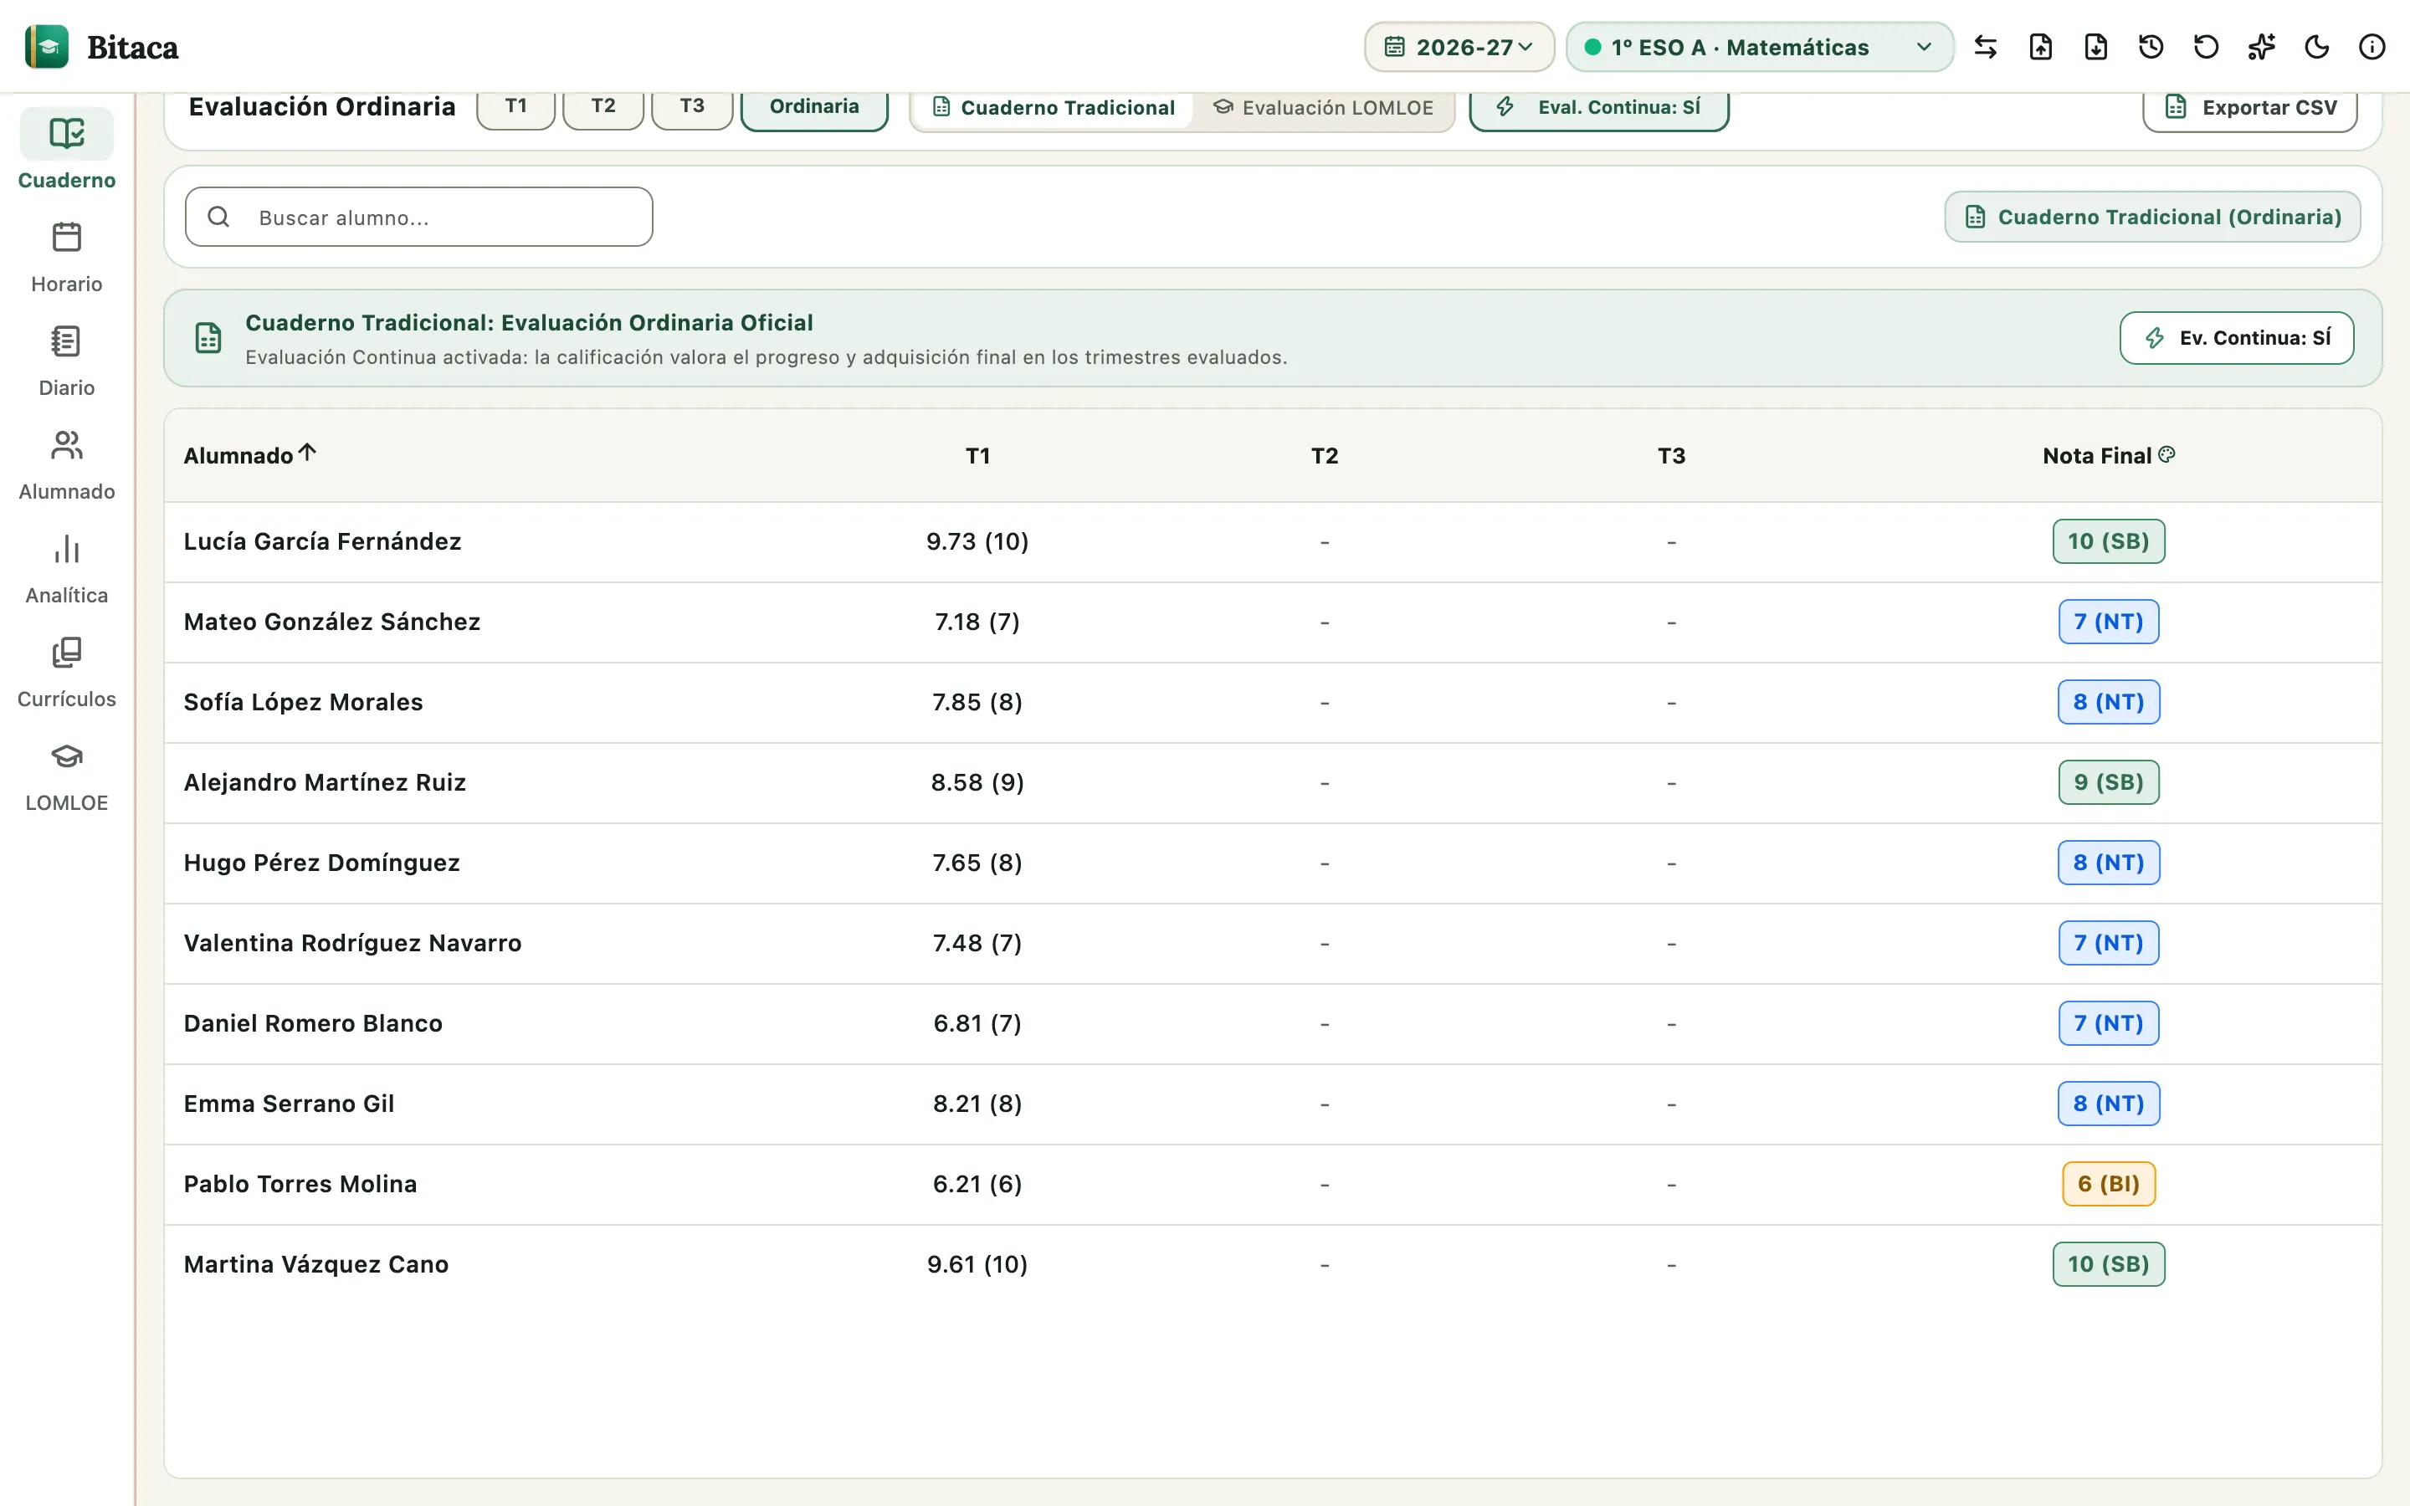2410x1506 pixels.
Task: Toggle dark mode with the moon icon
Action: point(2317,47)
